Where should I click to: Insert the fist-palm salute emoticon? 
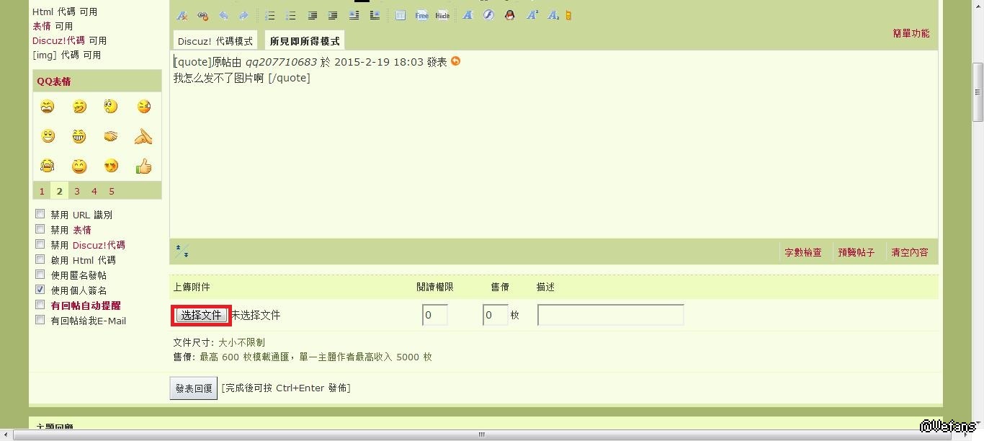(143, 136)
